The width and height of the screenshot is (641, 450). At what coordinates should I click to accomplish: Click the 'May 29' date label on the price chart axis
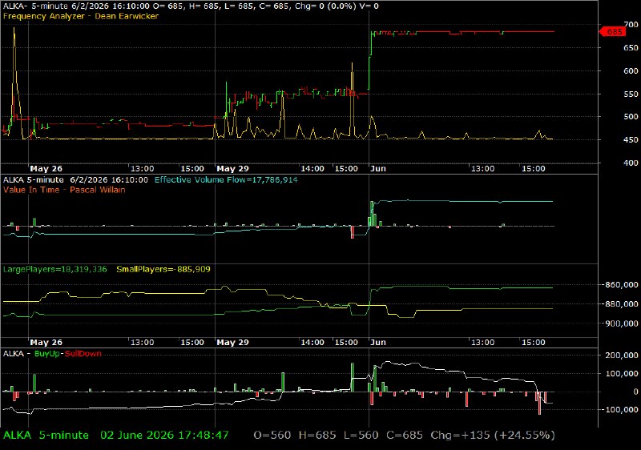(232, 169)
